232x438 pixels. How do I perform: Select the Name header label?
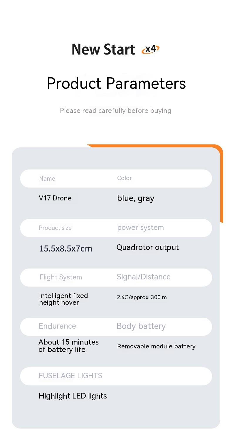(x=47, y=179)
